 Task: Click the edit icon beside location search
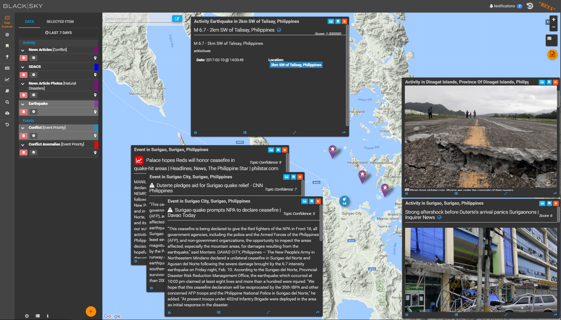tap(177, 19)
